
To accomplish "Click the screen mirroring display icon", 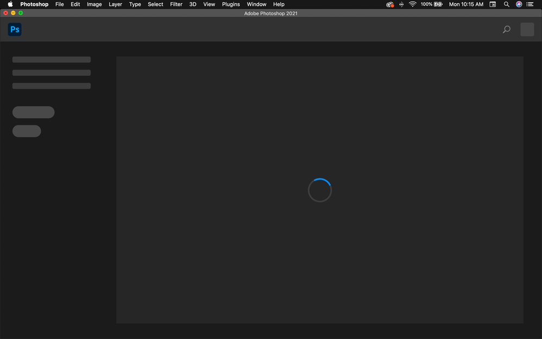I will [493, 4].
